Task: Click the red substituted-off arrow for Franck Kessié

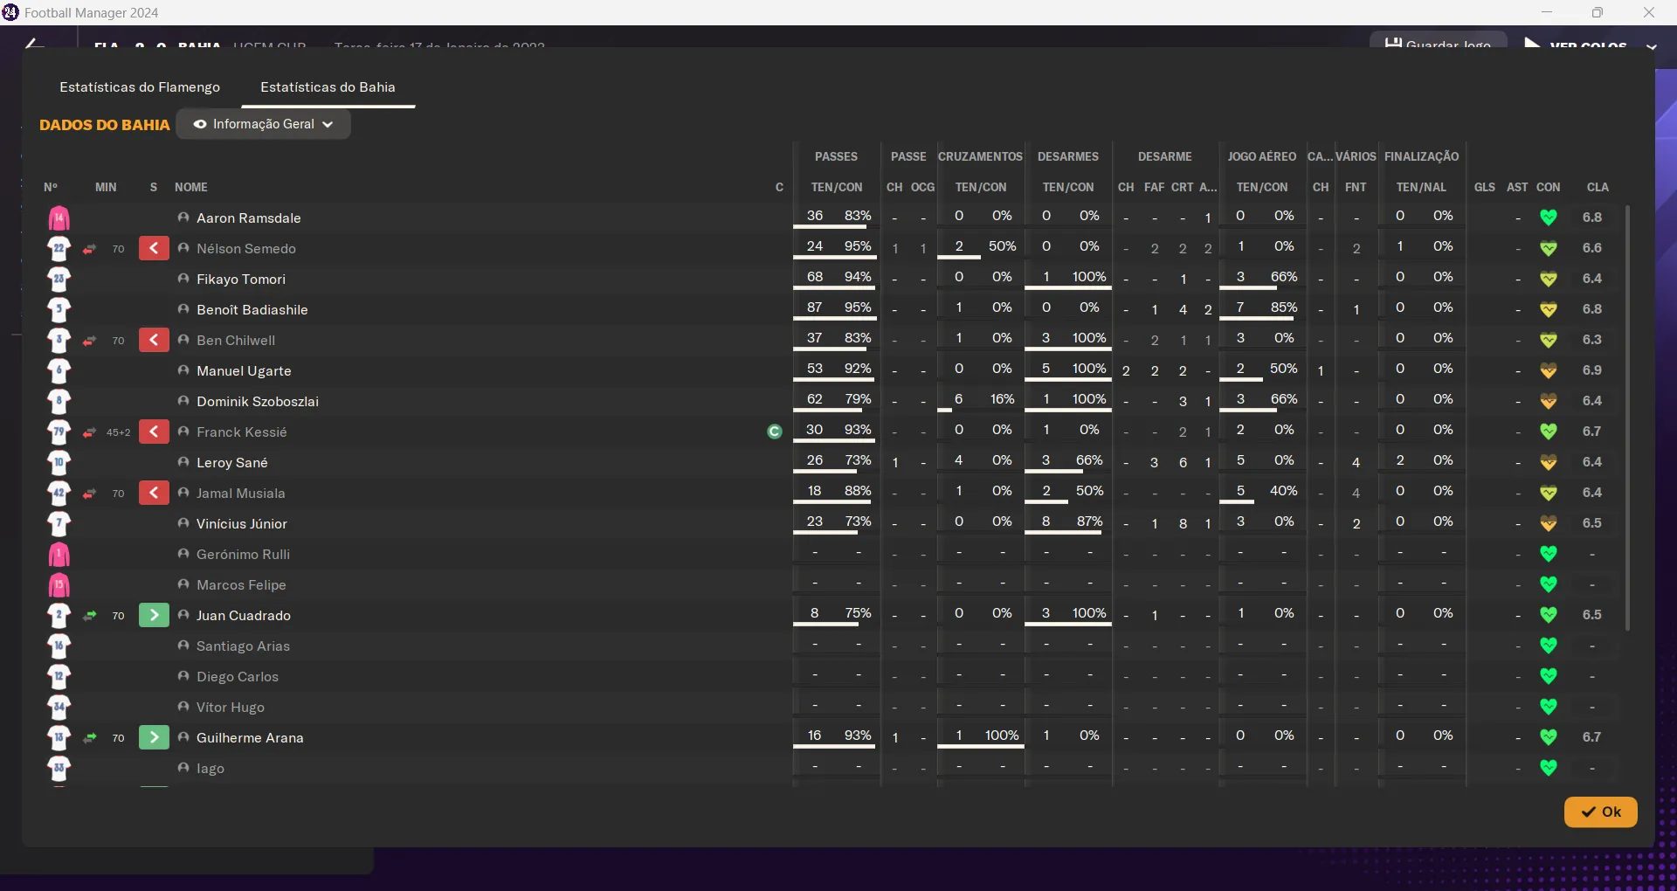Action: point(154,432)
